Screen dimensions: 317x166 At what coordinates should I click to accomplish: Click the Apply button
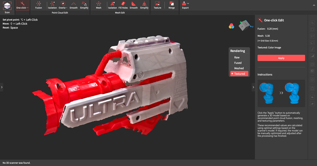click(x=281, y=58)
